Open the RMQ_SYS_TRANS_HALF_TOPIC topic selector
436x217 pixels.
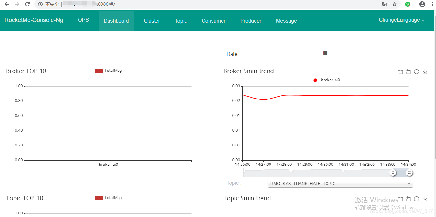tap(340, 184)
